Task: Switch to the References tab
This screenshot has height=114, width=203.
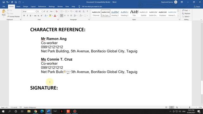Action: [42, 6]
